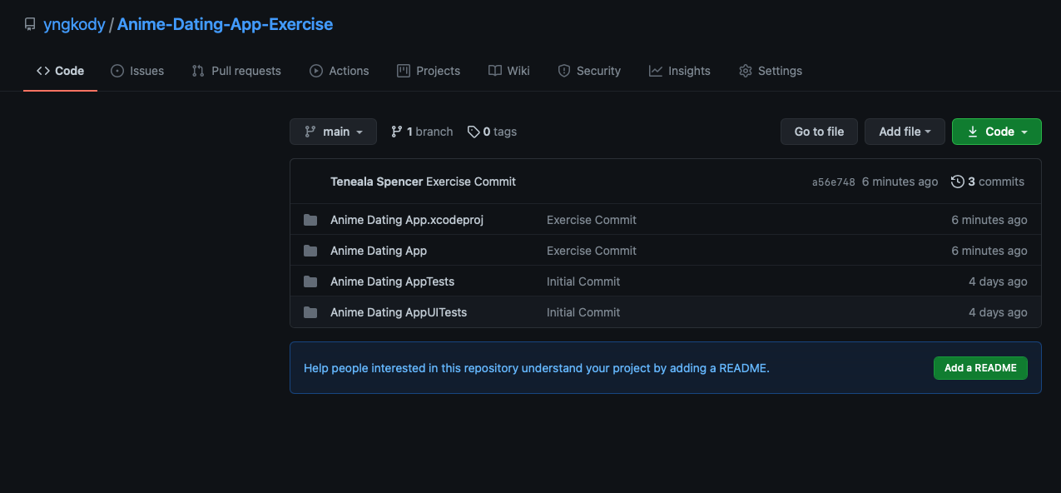Open the Pull requests tab
Screen dimensions: 1061x493
236,71
